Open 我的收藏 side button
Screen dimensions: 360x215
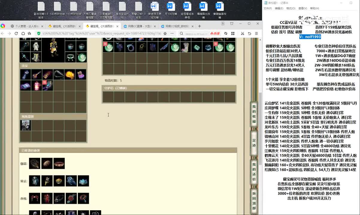pyautogui.click(x=254, y=114)
